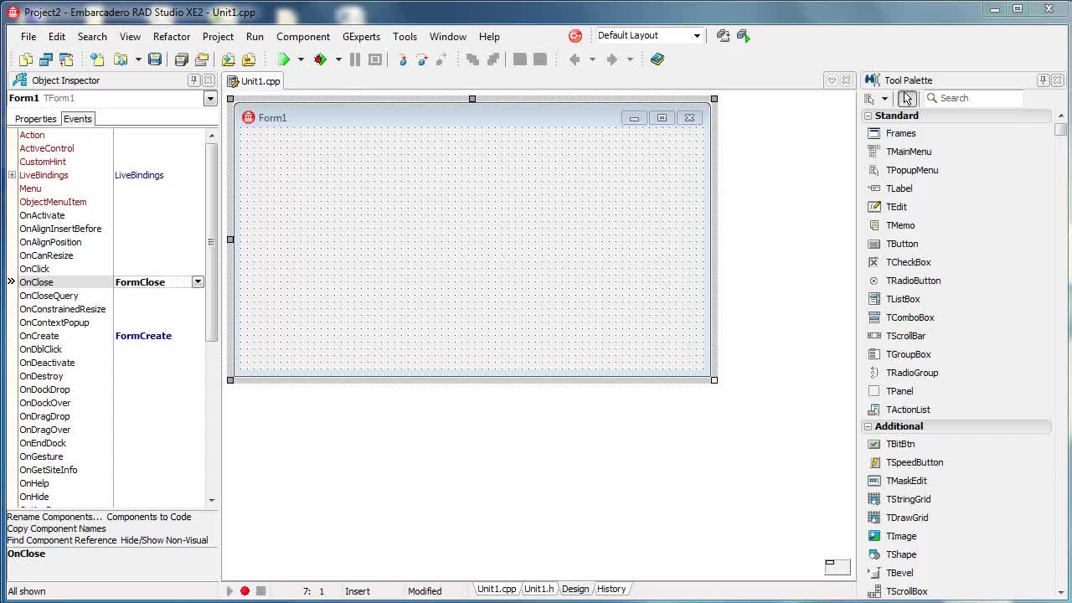Click the FormCreate handler value of OnCreate
1072x603 pixels.
coord(143,336)
